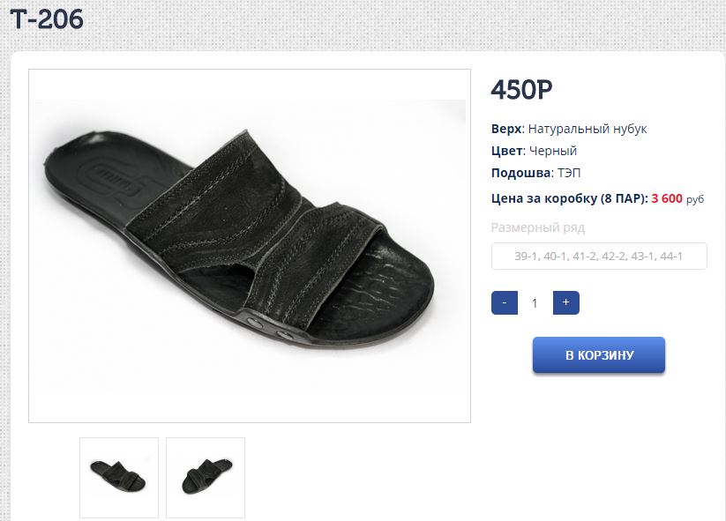This screenshot has height=521, width=726.
Task: Click the руб currency text
Action: pos(695,199)
